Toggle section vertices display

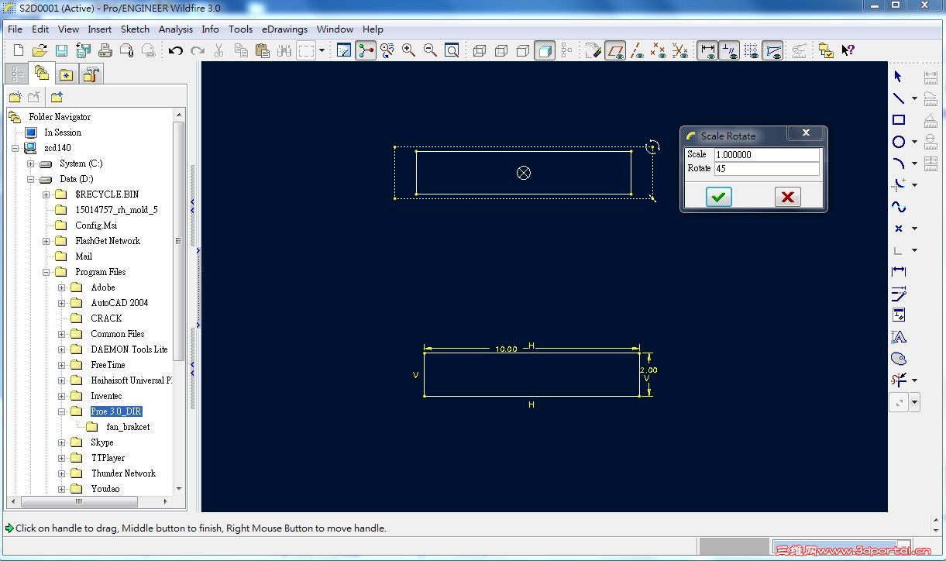(x=772, y=51)
